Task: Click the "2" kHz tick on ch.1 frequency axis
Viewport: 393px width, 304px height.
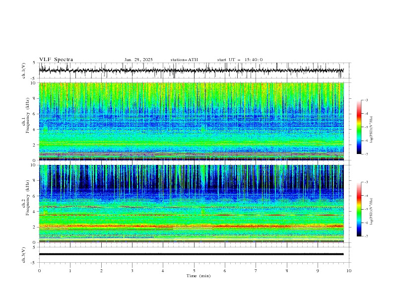Action: tap(35, 145)
